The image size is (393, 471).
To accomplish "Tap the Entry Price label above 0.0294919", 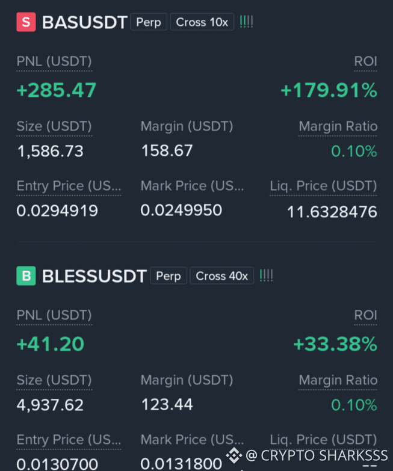I will [69, 186].
